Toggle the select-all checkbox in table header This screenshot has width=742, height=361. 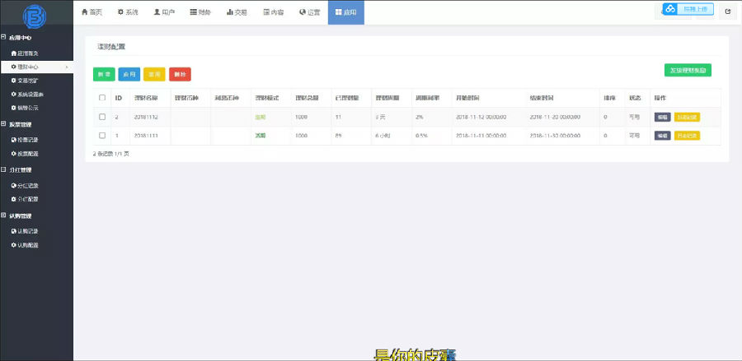pos(102,98)
